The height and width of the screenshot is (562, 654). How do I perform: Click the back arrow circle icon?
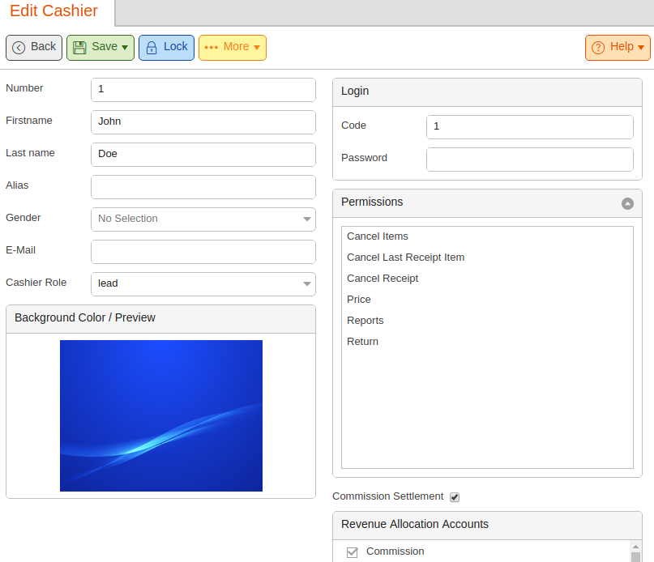coord(19,48)
